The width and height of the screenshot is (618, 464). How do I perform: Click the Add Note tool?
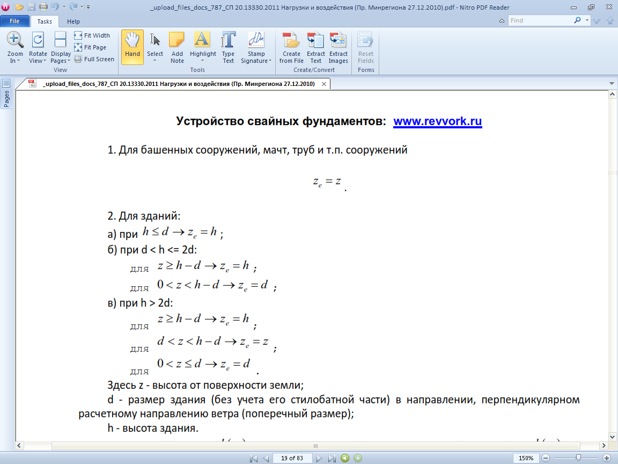tap(177, 47)
